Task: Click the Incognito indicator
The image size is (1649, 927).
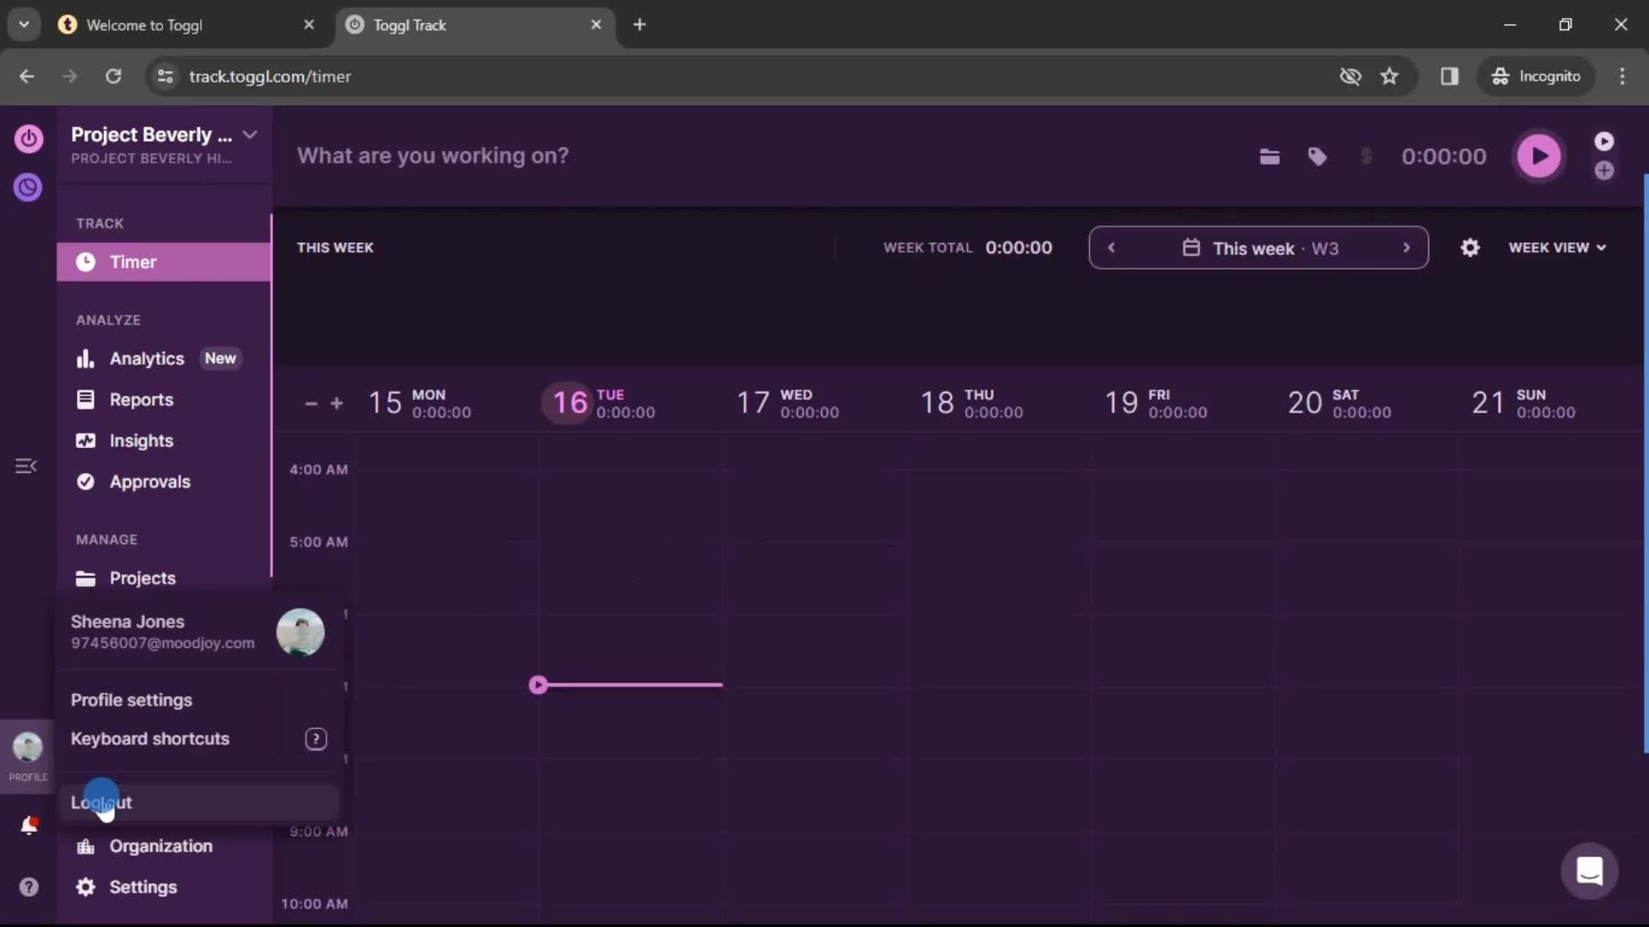Action: tap(1536, 76)
